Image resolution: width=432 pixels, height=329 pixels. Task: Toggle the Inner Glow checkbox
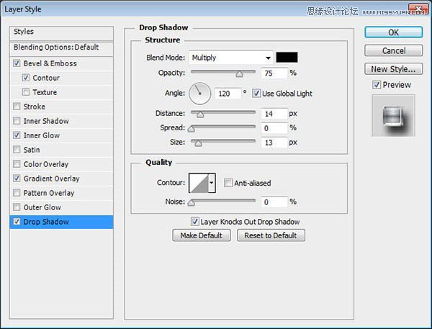coord(17,135)
